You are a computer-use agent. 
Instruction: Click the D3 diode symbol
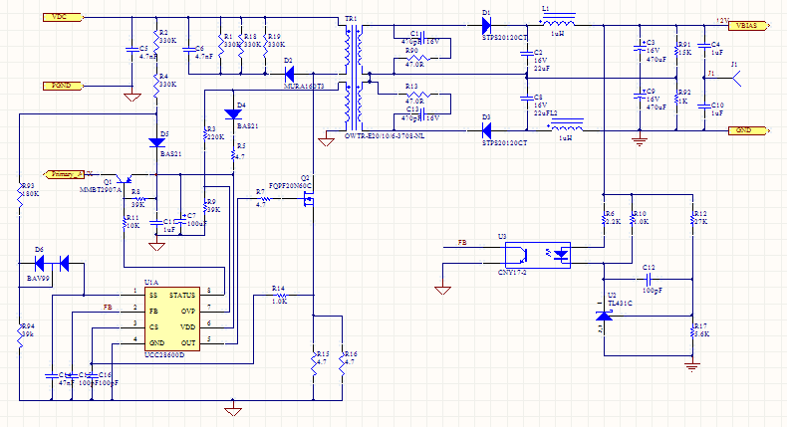pos(486,131)
